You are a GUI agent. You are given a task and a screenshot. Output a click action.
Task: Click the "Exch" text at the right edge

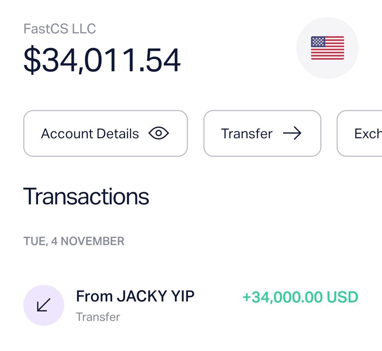click(368, 134)
